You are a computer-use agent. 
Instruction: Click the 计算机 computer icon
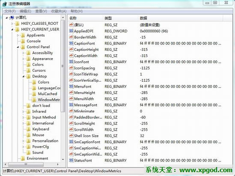point(12,18)
